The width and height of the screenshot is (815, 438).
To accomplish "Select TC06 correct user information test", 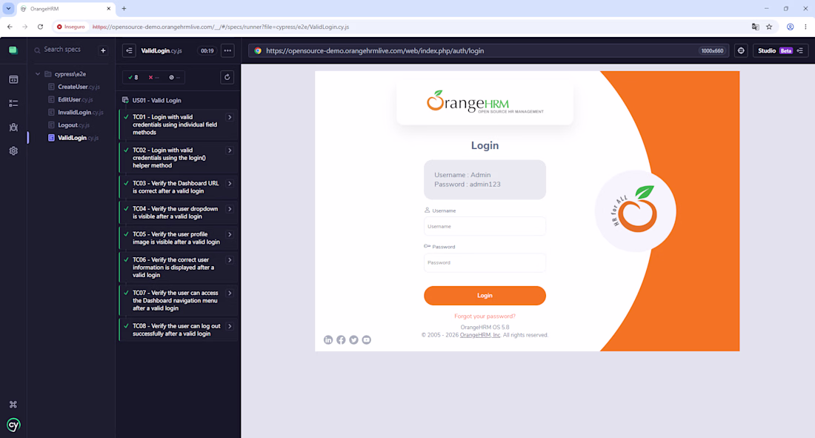I will (x=173, y=268).
